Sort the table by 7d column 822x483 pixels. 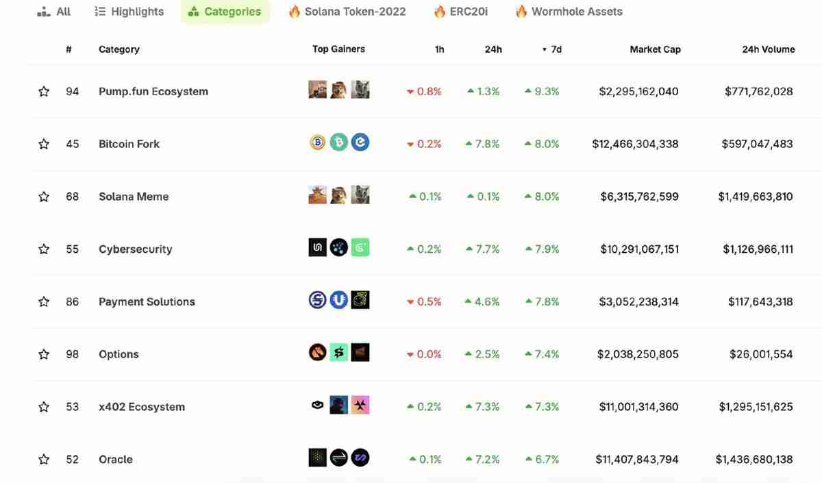point(552,49)
